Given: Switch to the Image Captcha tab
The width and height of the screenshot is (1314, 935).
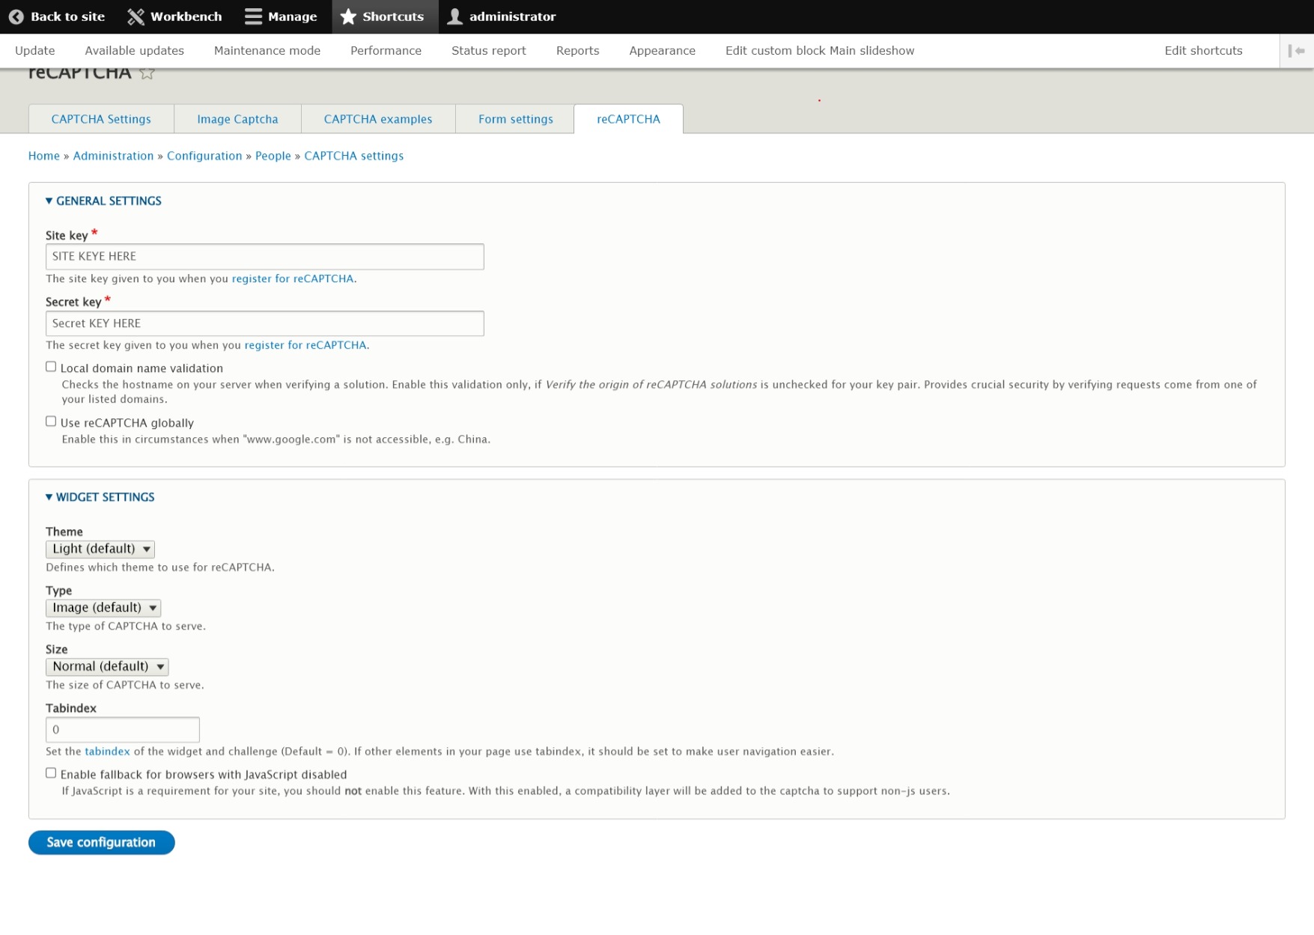Looking at the screenshot, I should tap(237, 118).
